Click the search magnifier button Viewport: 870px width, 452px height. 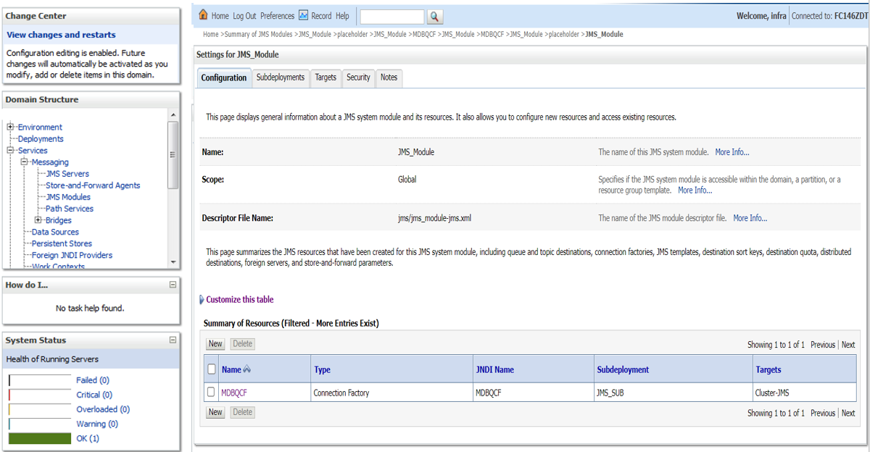pos(434,16)
